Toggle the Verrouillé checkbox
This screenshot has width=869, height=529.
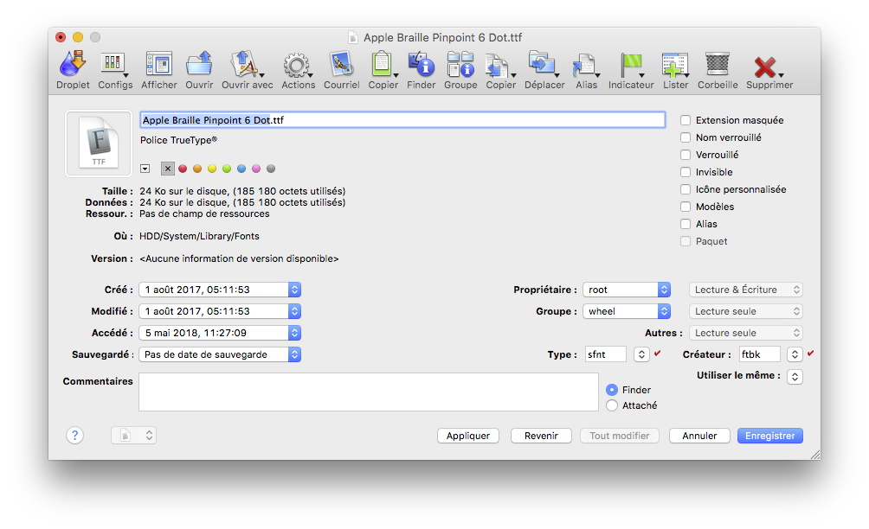(686, 155)
